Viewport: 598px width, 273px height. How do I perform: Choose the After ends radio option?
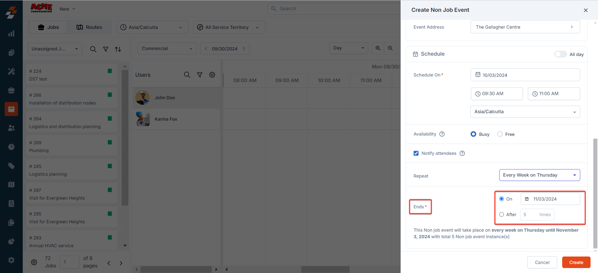501,215
